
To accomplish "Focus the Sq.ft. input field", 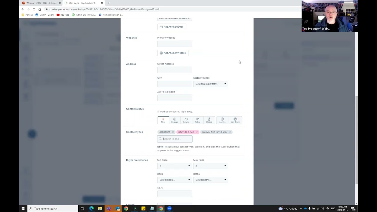I will [174, 194].
